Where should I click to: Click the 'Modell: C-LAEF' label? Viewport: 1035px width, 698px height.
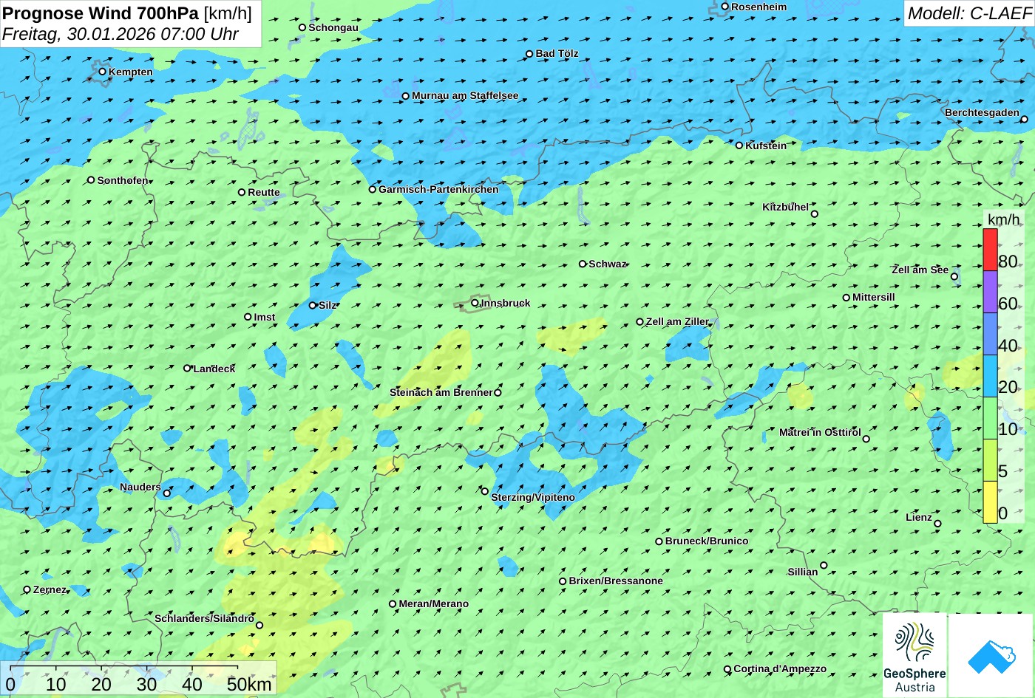point(968,13)
